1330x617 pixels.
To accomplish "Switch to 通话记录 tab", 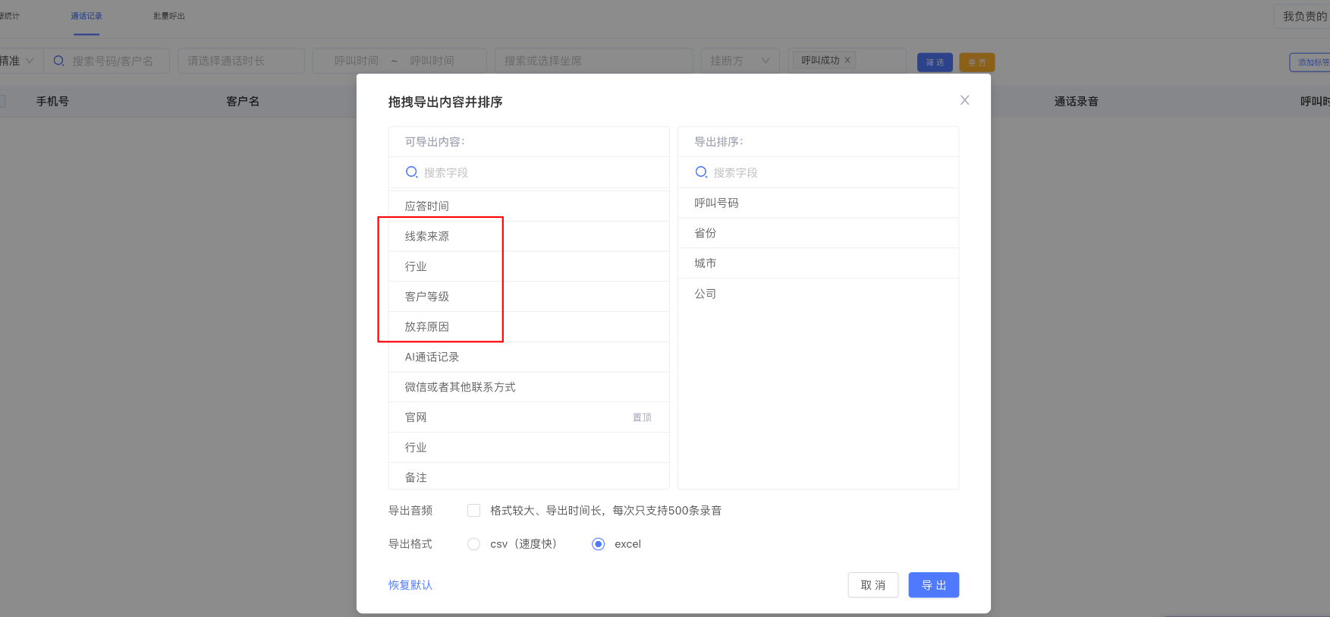I will click(x=86, y=16).
